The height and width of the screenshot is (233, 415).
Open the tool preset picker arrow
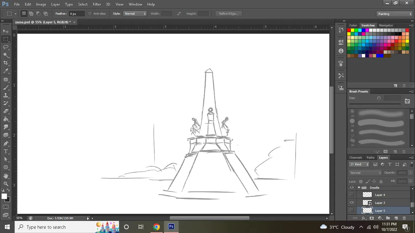click(16, 14)
